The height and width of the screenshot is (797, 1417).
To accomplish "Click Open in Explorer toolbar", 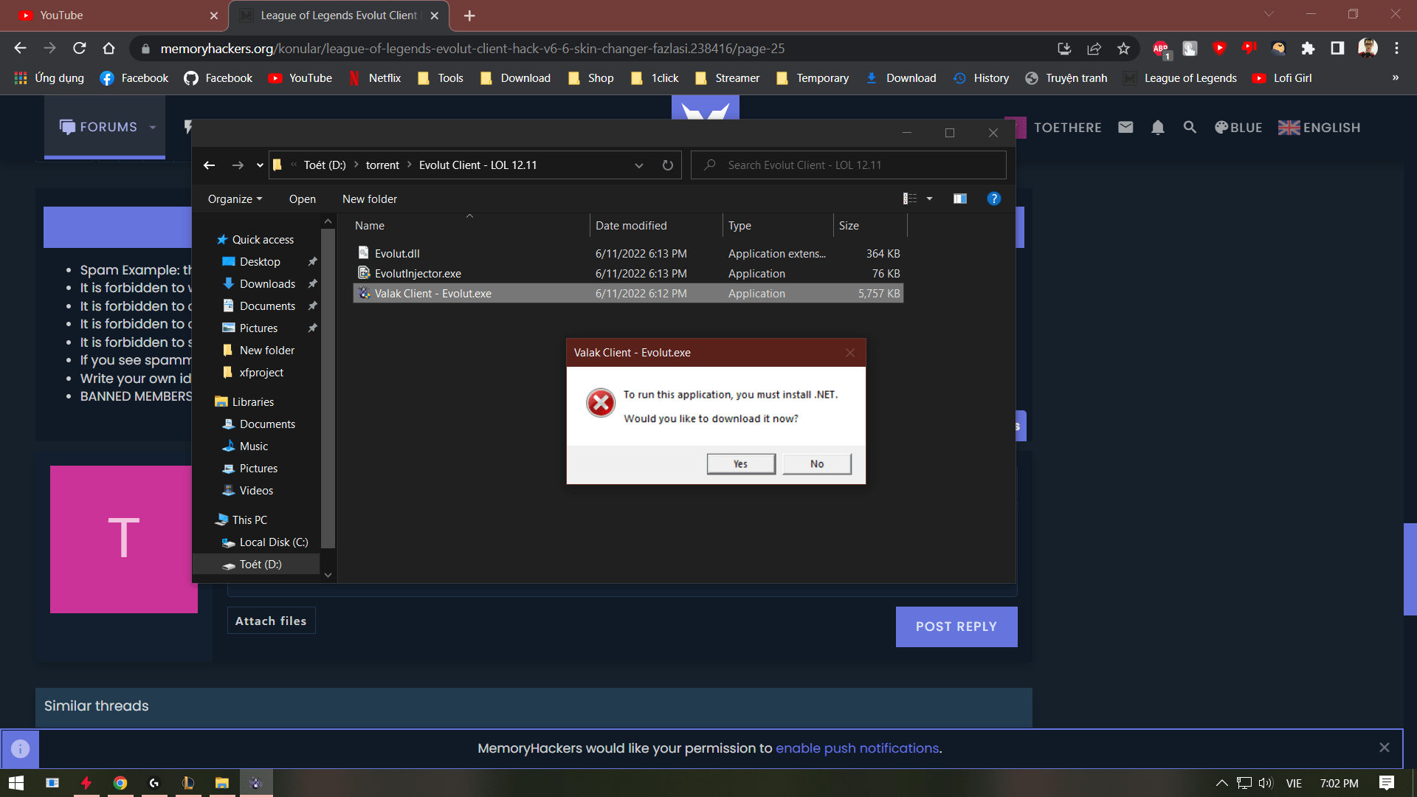I will (x=303, y=199).
